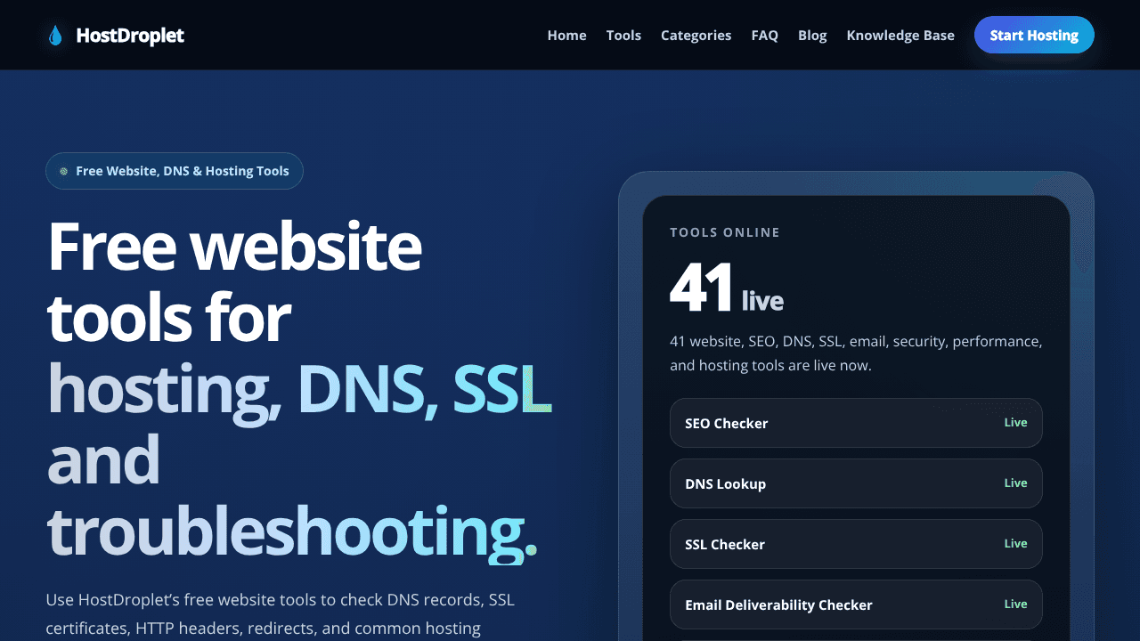
Task: Click the '41 website, SEO, DNS' description text
Action: [x=856, y=353]
